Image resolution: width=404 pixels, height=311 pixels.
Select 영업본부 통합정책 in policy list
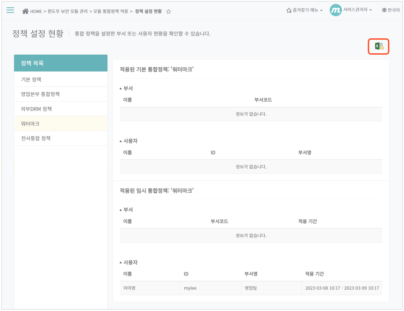[61, 94]
